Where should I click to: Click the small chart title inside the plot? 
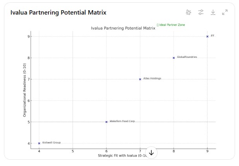pos(123,28)
